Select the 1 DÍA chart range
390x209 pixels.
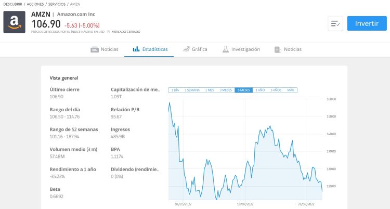click(x=175, y=90)
